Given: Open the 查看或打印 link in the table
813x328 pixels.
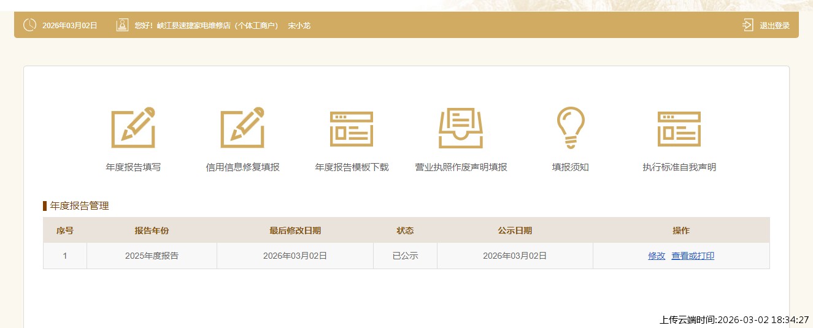Looking at the screenshot, I should (x=693, y=256).
